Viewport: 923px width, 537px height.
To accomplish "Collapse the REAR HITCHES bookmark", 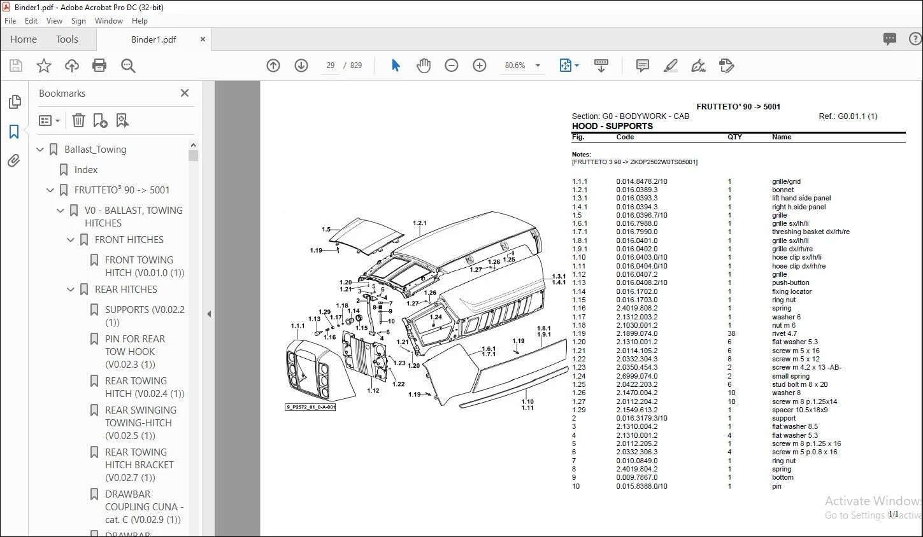I will (71, 289).
